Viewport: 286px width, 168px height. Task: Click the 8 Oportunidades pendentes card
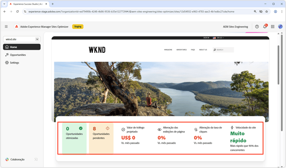tap(101, 138)
